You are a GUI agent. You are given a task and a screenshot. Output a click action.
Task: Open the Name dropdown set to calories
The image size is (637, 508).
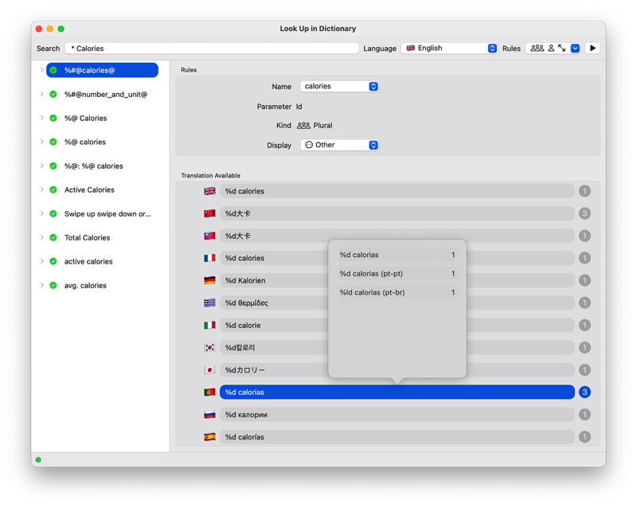(339, 87)
